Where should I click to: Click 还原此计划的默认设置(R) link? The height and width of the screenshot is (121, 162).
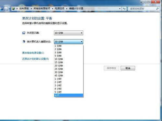point(35,59)
